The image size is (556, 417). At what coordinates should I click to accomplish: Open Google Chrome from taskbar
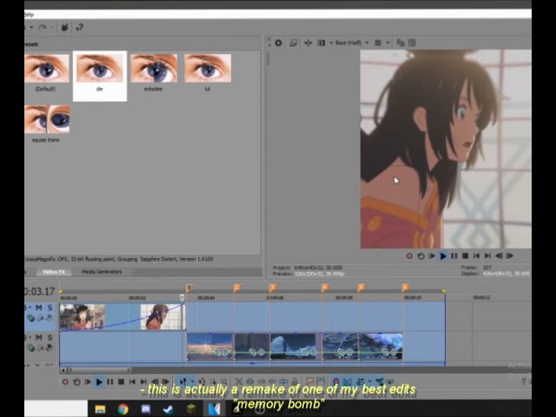pos(123,409)
